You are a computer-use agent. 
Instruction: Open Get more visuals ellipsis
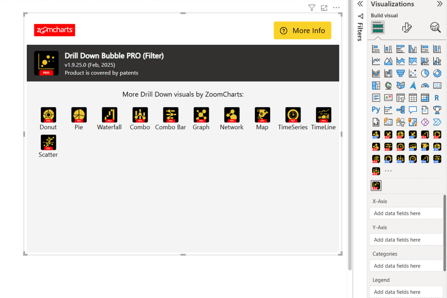pyautogui.click(x=388, y=171)
